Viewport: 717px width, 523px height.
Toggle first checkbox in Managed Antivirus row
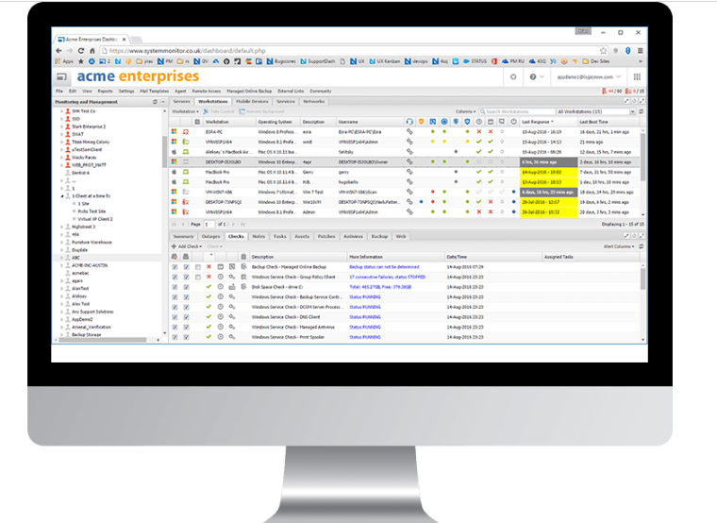pos(175,328)
